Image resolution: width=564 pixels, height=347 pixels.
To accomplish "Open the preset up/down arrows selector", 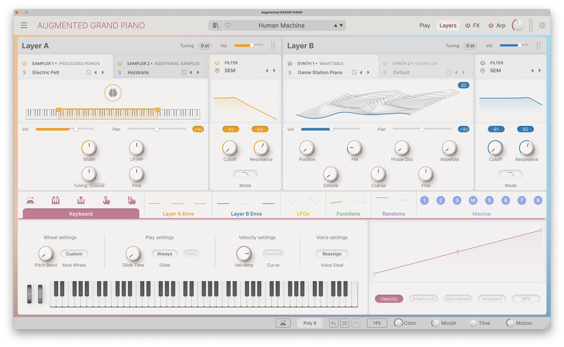I will [x=338, y=25].
